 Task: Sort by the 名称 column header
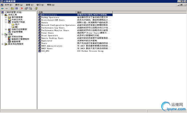click(x=57, y=12)
